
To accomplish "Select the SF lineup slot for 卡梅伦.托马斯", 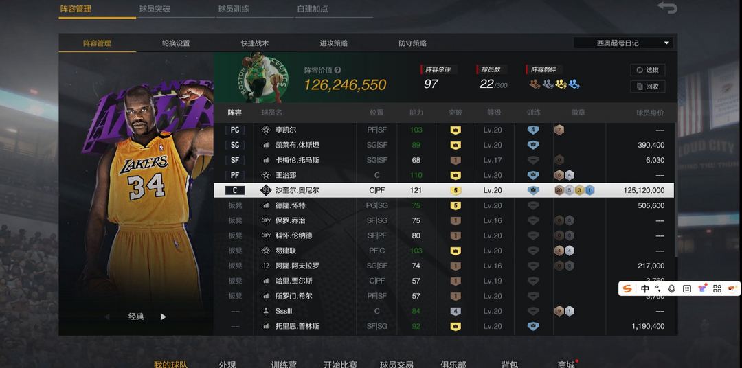I will [x=235, y=161].
